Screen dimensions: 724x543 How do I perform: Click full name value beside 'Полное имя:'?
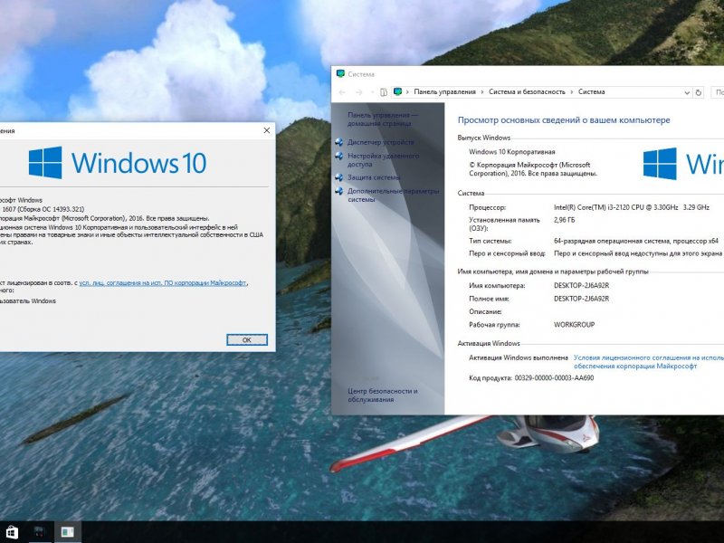(x=581, y=299)
